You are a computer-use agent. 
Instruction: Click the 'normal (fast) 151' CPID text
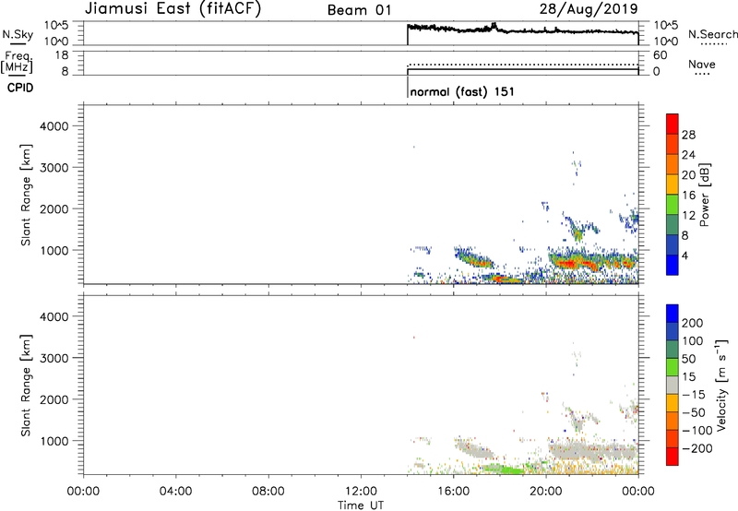(x=462, y=91)
